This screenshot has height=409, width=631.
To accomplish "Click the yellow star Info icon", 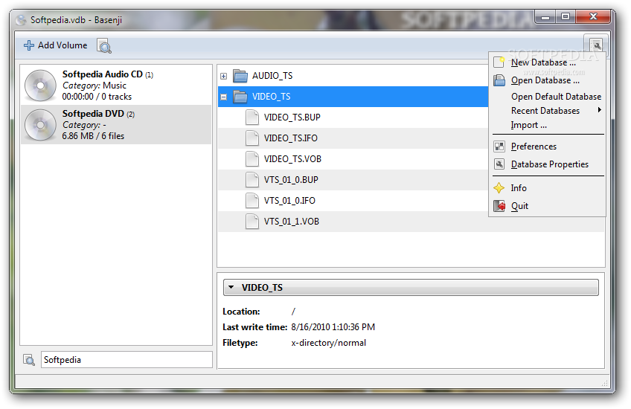I will pyautogui.click(x=499, y=188).
